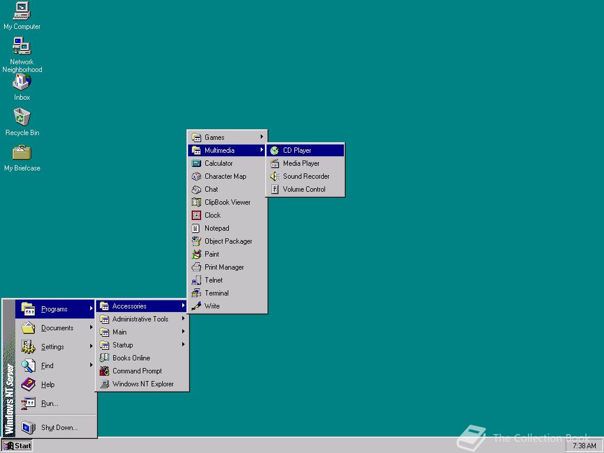Click the Administrative Tools folder icon

tap(104, 319)
